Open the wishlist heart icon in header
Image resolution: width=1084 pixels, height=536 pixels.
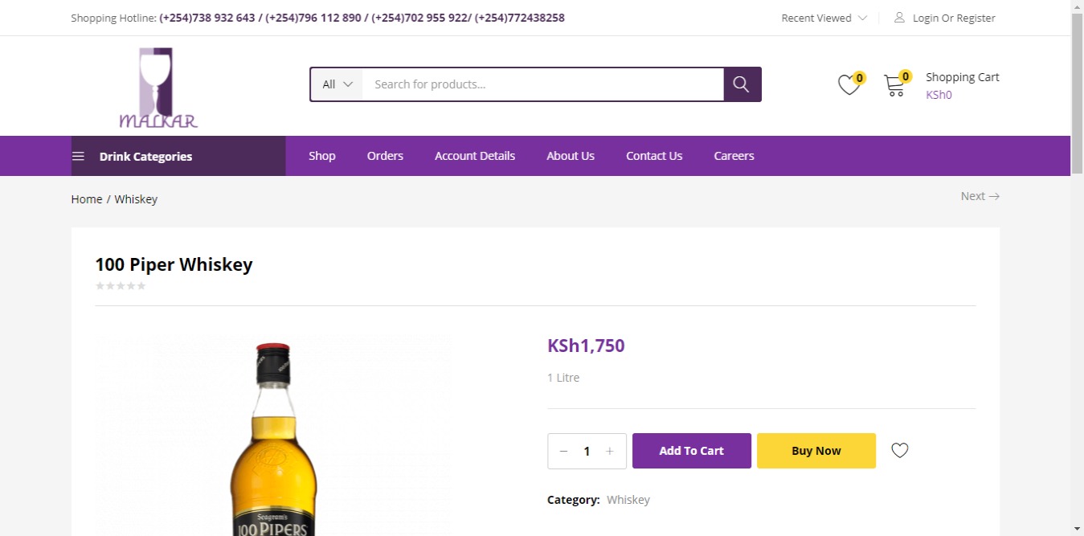point(849,85)
